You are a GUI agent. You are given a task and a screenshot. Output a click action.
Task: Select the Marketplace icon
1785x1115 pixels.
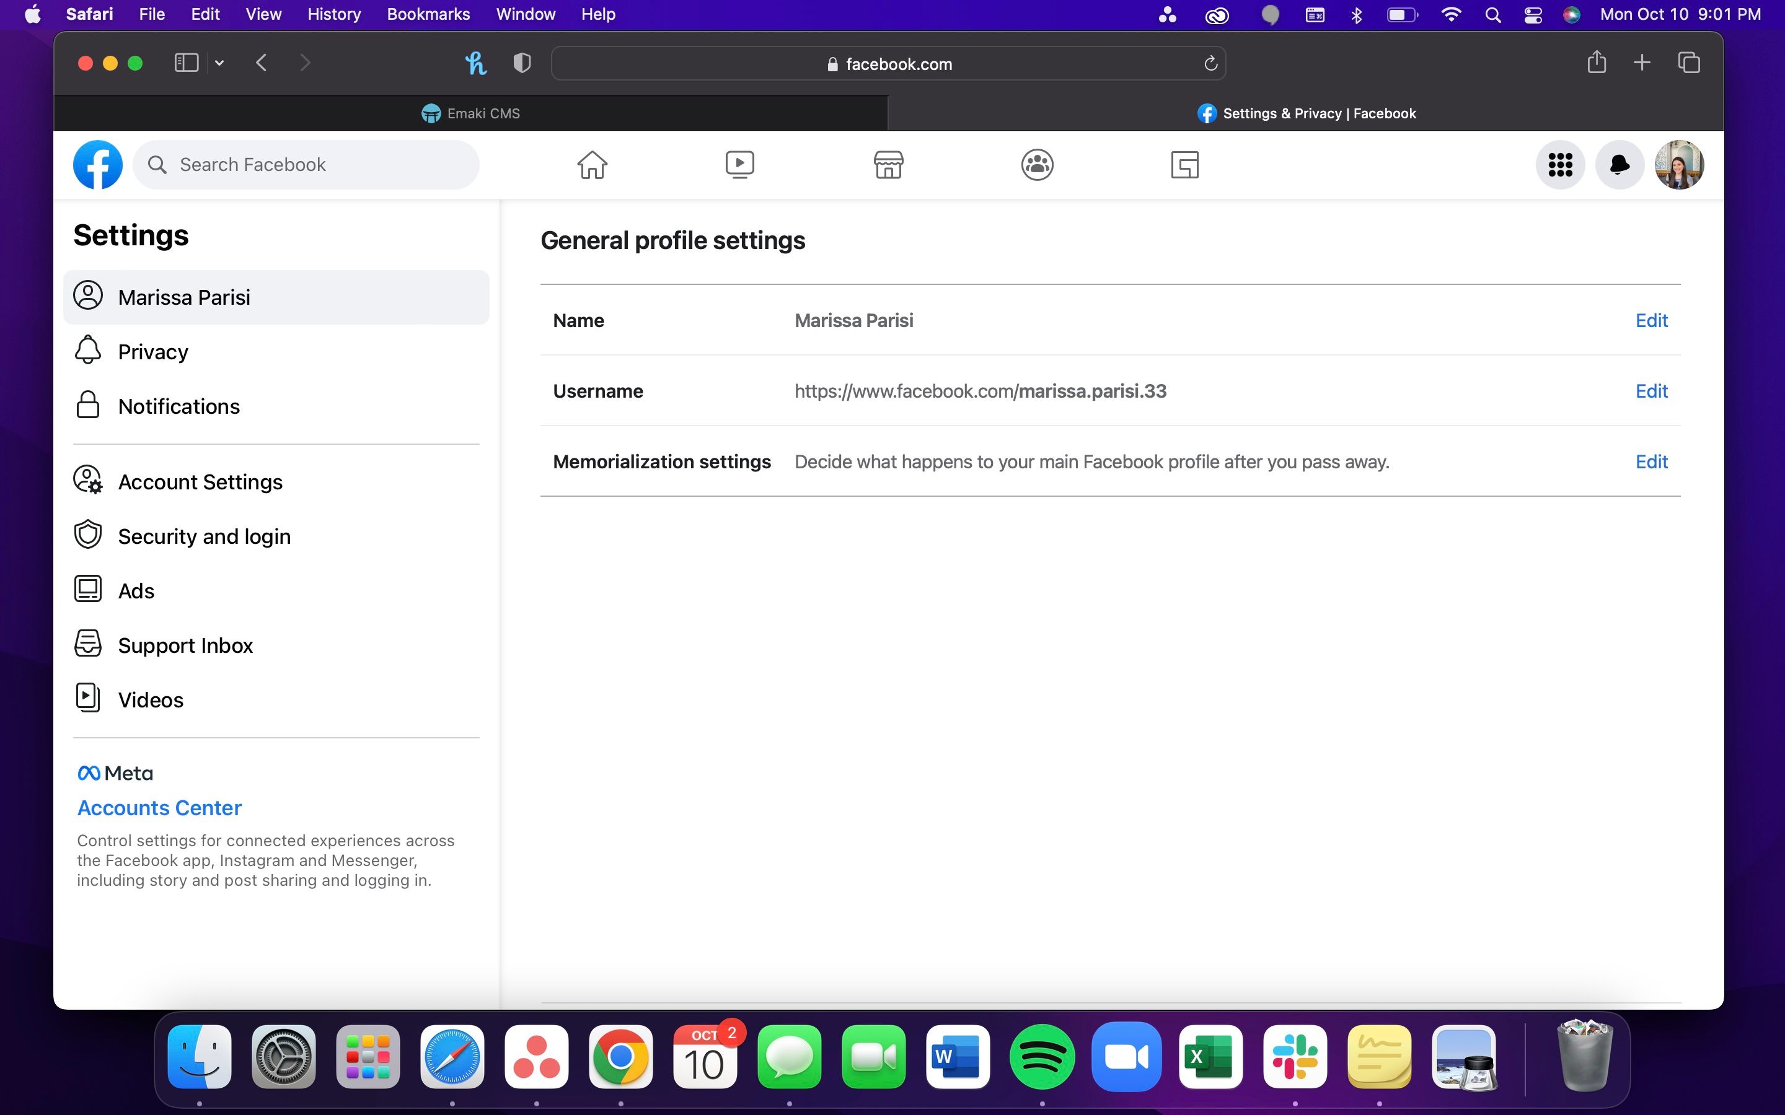888,164
